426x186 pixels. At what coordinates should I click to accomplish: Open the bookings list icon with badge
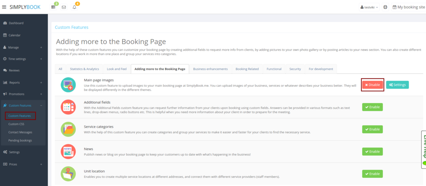point(53,7)
